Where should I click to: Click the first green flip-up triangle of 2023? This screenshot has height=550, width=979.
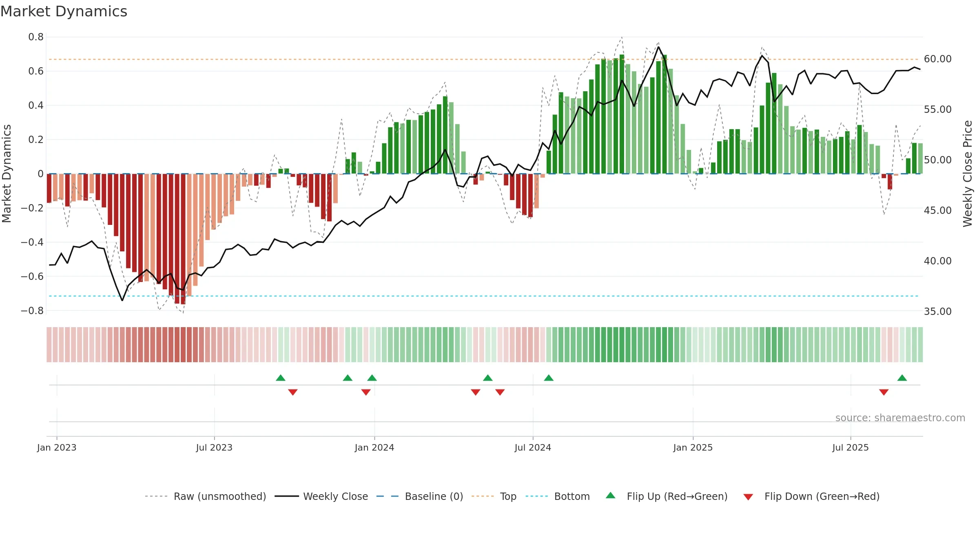[x=281, y=378]
